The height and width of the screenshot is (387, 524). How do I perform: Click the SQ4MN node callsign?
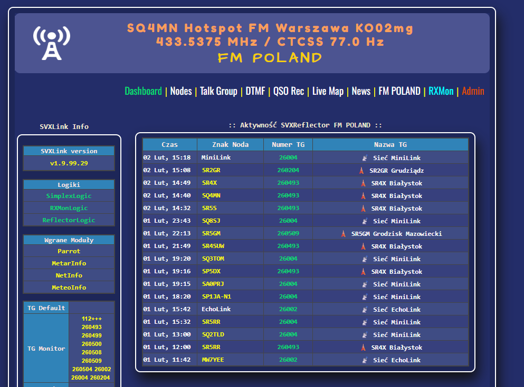tap(211, 196)
